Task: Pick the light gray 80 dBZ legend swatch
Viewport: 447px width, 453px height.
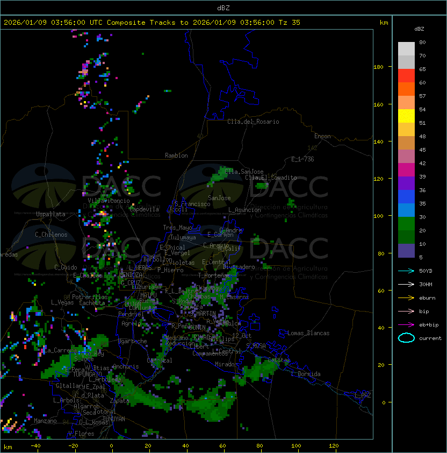Action: tap(406, 48)
